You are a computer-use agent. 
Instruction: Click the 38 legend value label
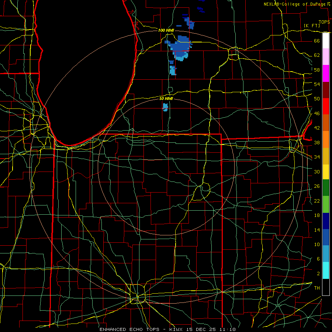[x=317, y=142]
